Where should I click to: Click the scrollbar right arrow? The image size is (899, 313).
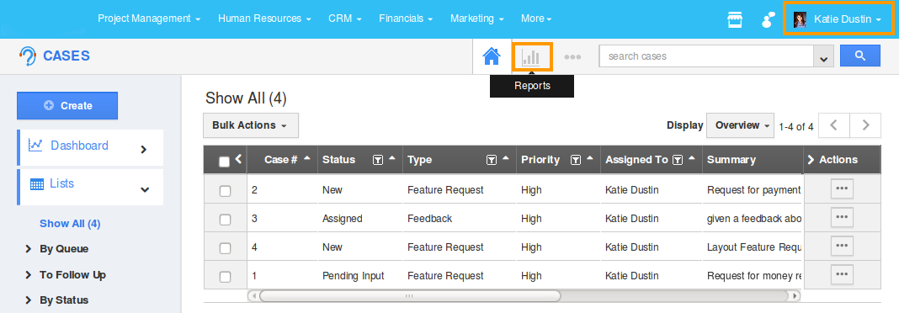click(x=794, y=296)
